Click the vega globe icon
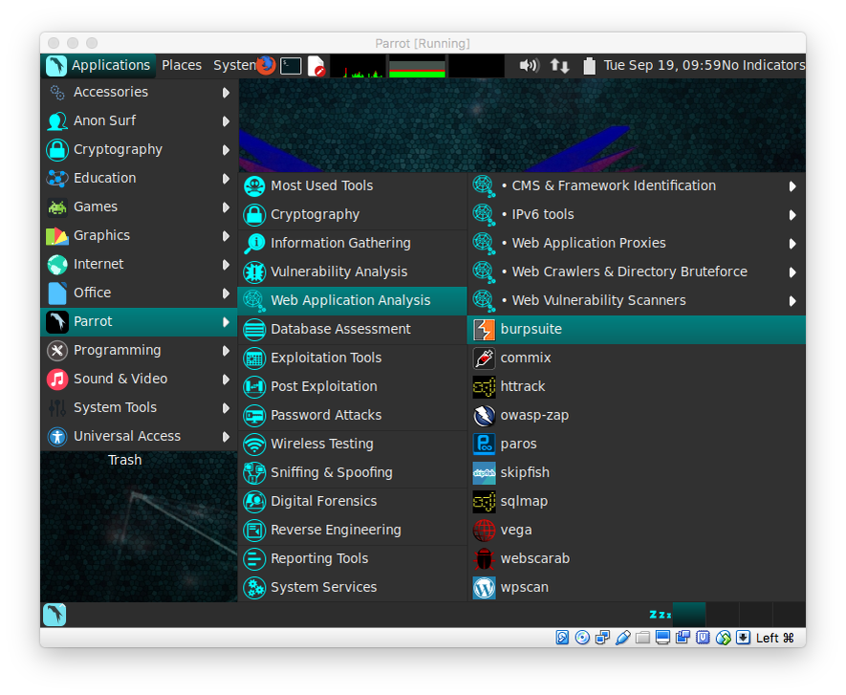The width and height of the screenshot is (846, 695). 484,530
